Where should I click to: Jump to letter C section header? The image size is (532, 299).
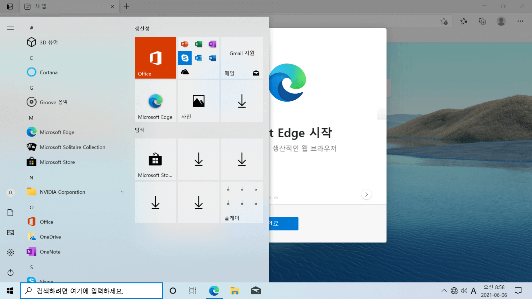[x=31, y=58]
